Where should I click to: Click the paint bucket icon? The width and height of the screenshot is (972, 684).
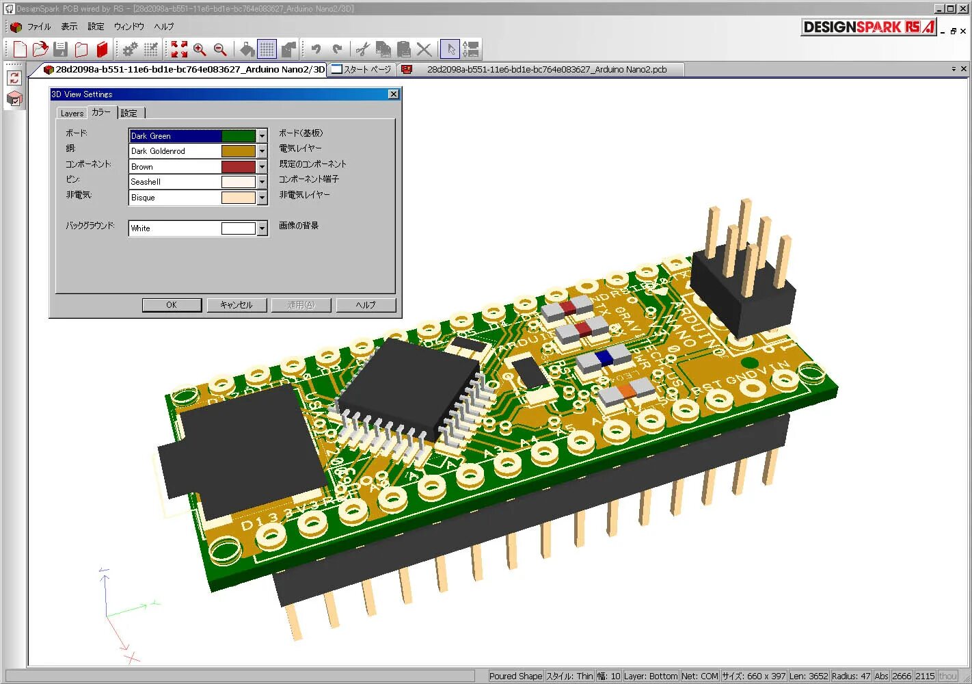click(247, 49)
